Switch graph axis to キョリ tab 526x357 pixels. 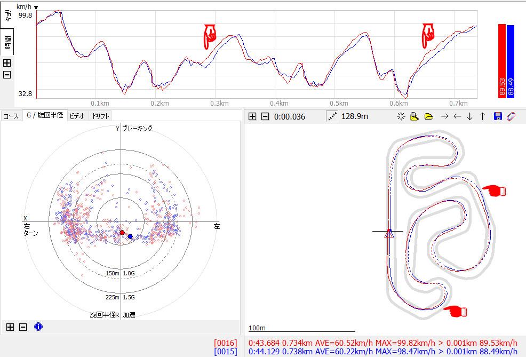[7, 15]
